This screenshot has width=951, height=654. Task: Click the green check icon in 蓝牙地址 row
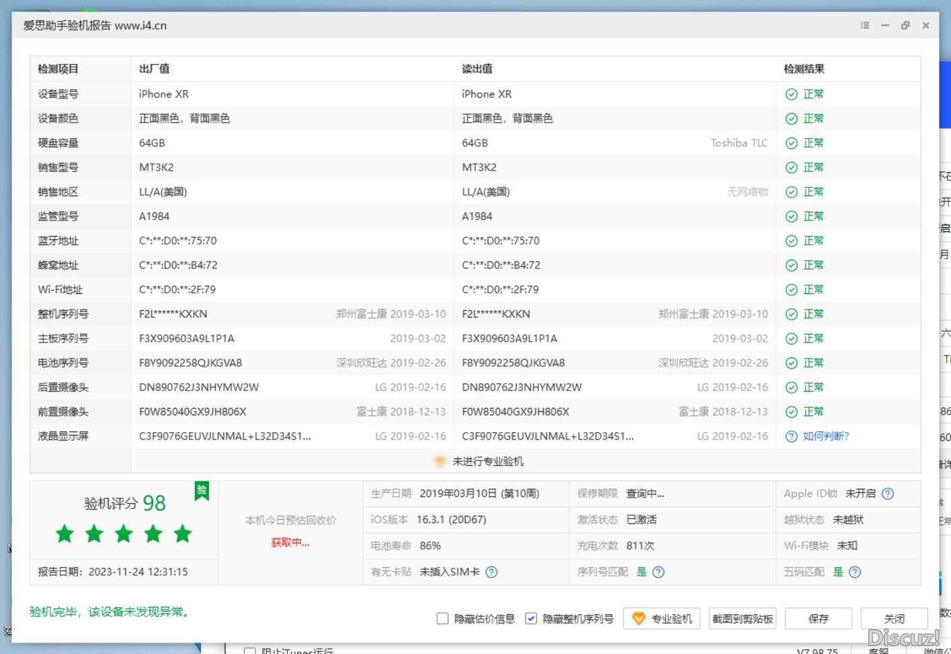[x=792, y=241]
